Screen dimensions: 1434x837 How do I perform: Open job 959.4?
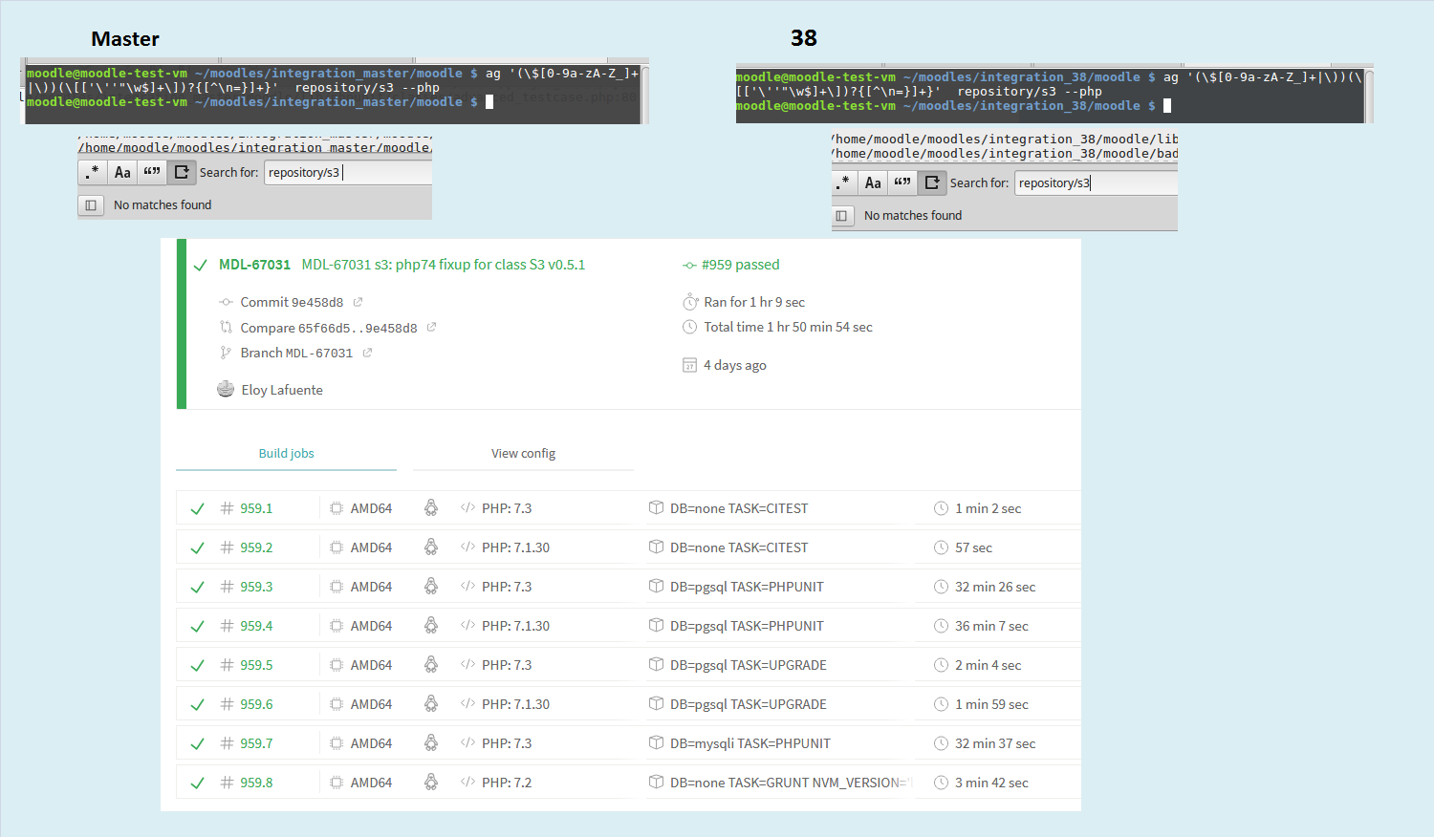pos(256,626)
